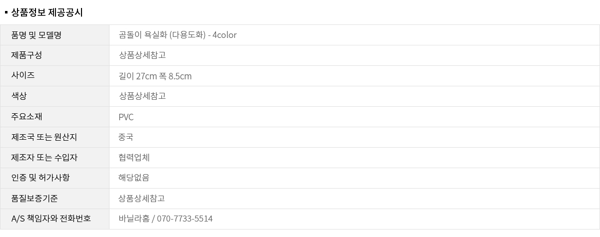Select the 길이 27cm 폭 8.5cm value
Screen dimensions: 600x237
point(155,76)
